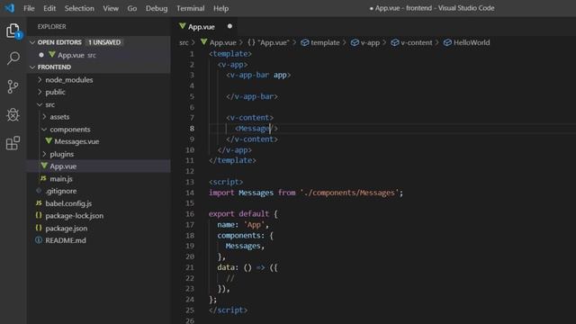Screen dimensions: 576x324
Task: Select the App.vue editor tab
Action: coord(204,26)
